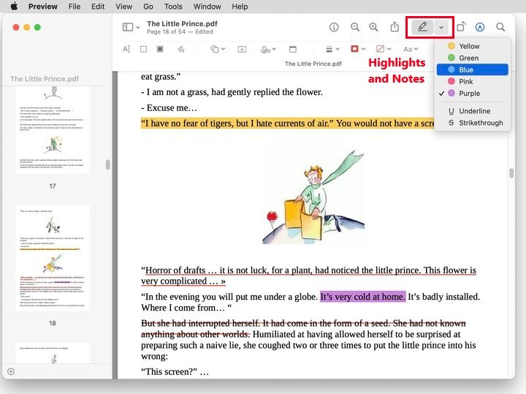Add a Note with the note icon

coord(292,49)
